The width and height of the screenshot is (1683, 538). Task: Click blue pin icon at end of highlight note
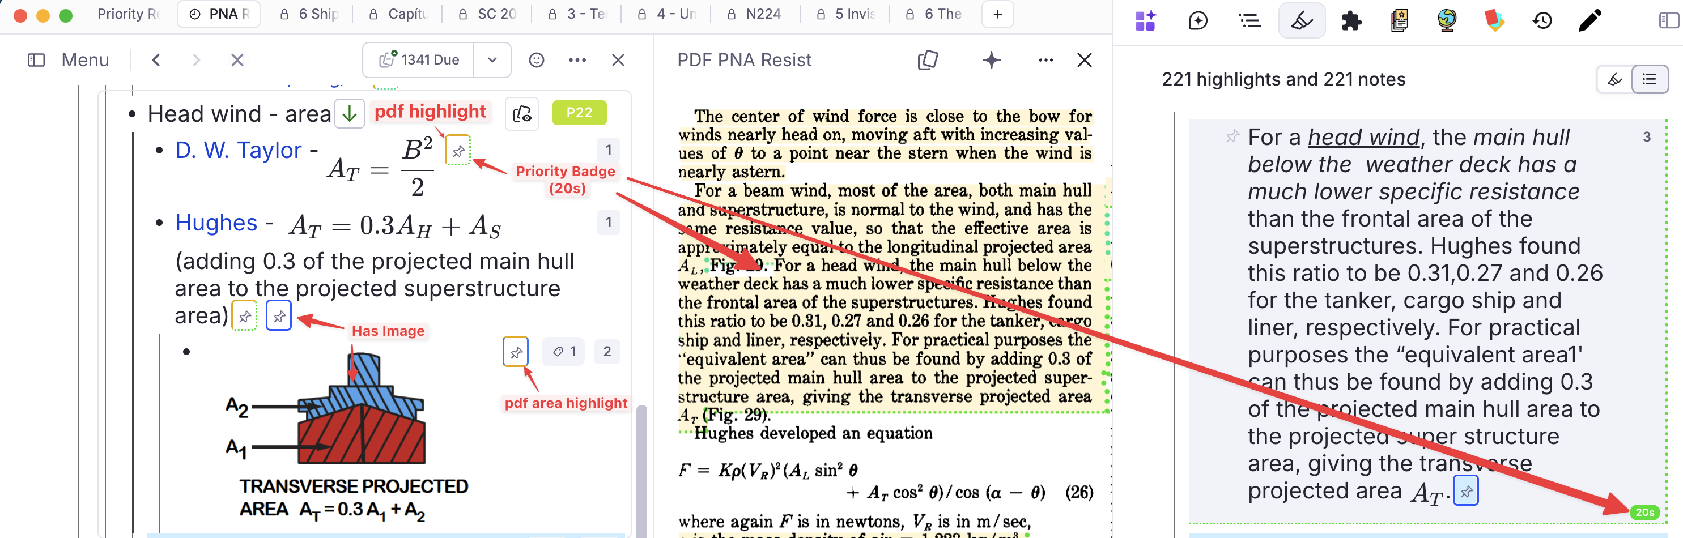[x=1465, y=491]
